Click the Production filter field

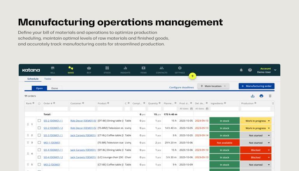256,109
